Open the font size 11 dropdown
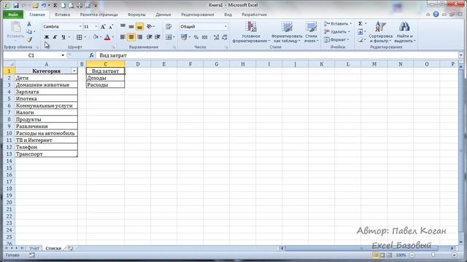Viewport: 467px width, 262px height. pyautogui.click(x=96, y=27)
